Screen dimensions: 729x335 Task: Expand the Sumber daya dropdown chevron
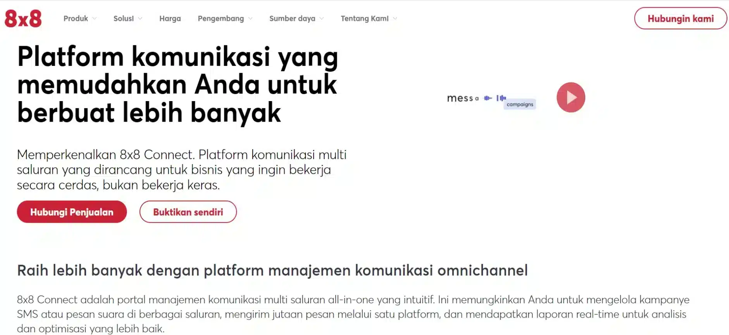(322, 19)
